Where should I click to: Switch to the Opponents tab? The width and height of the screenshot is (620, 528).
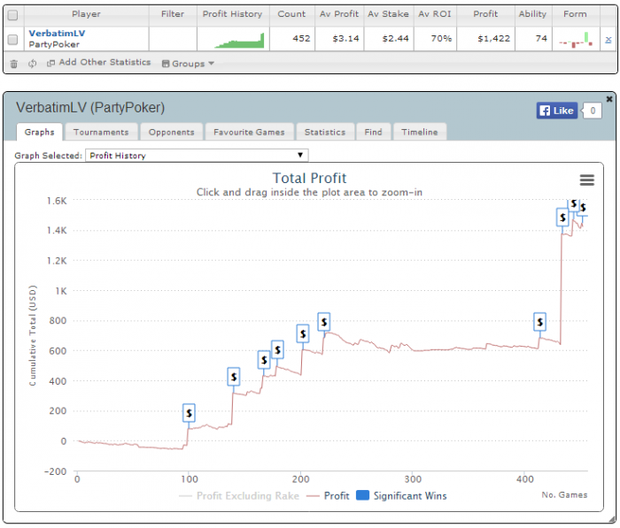[171, 132]
